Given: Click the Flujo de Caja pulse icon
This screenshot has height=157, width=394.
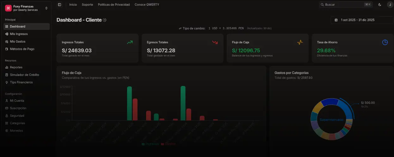Looking at the screenshot, I should 300,42.
